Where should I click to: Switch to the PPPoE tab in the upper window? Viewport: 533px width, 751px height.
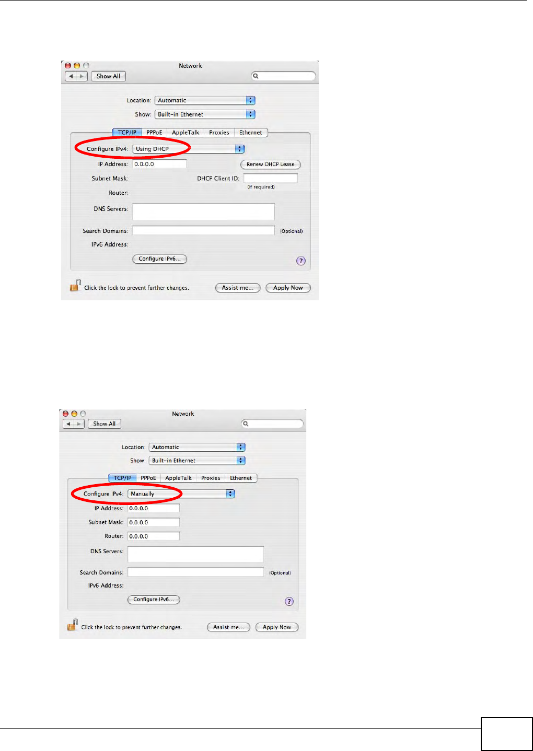[x=154, y=133]
